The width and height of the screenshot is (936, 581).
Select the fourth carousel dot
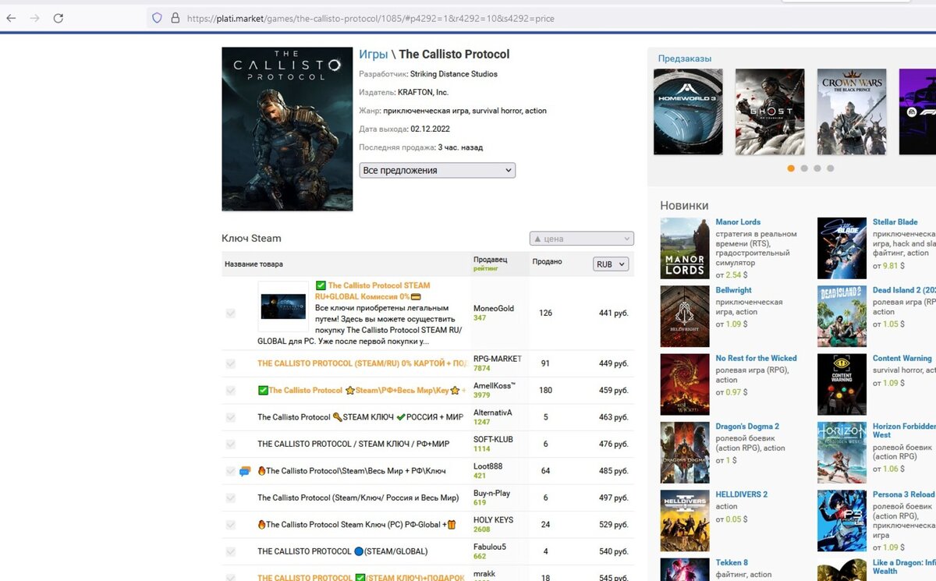[831, 168]
